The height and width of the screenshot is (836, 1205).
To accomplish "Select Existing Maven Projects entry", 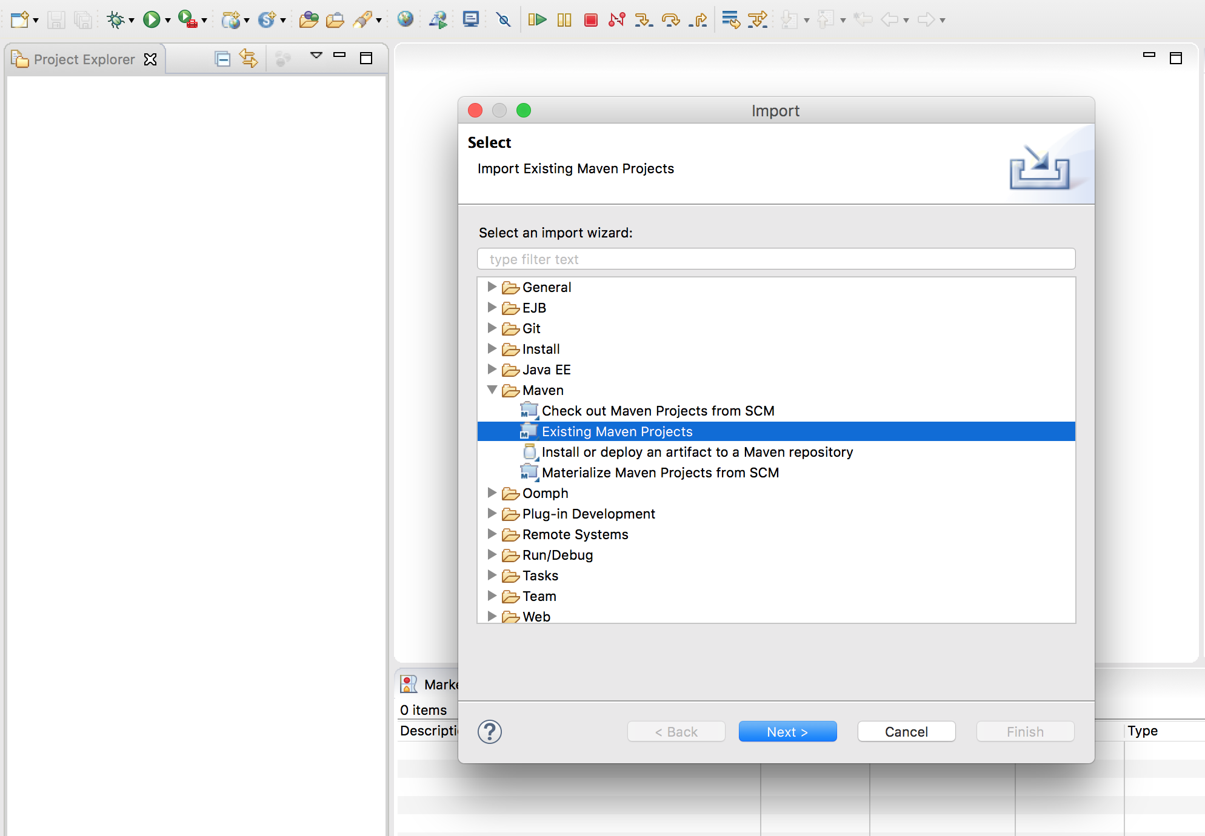I will coord(776,431).
